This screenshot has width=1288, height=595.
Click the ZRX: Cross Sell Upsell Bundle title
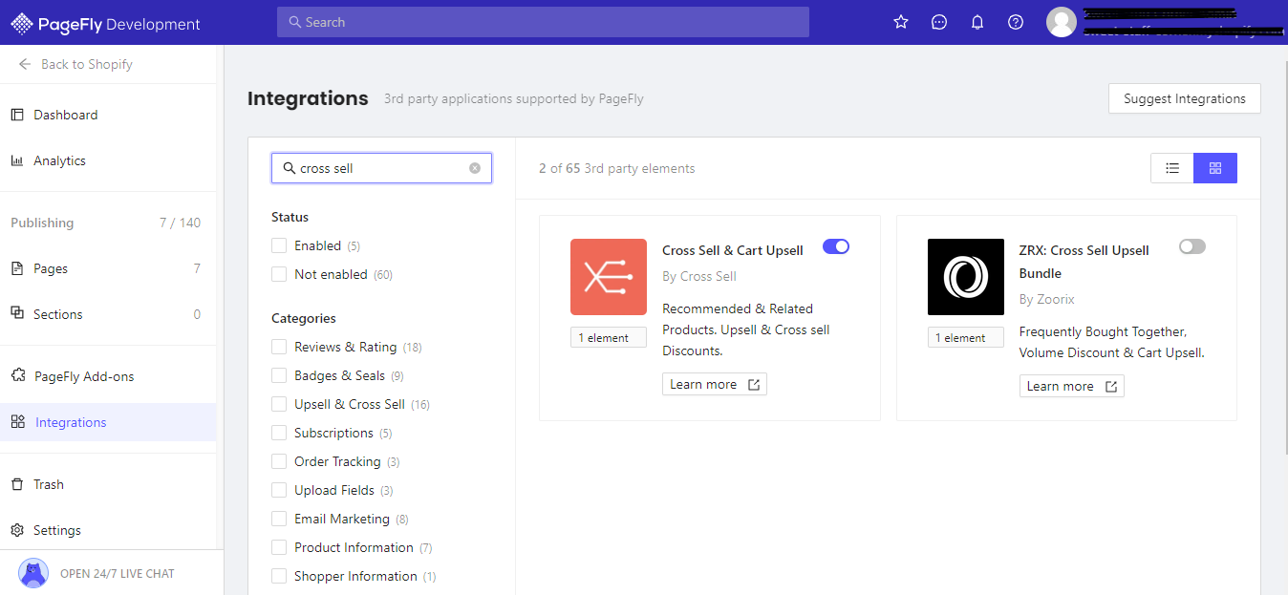1084,262
